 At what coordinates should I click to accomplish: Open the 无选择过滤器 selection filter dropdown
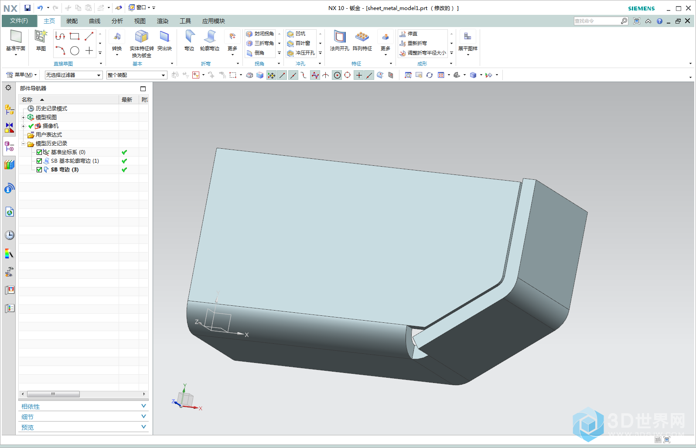(73, 75)
